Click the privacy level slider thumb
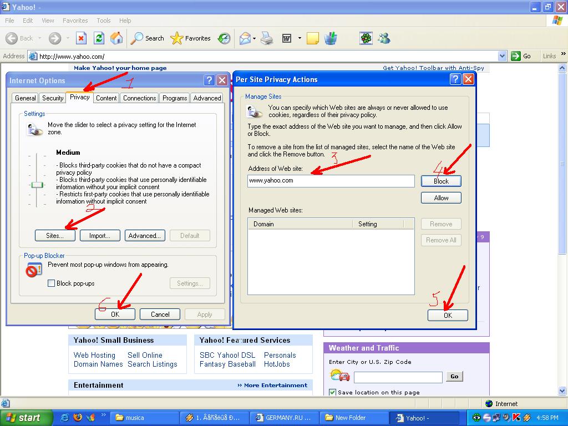Screen dimensions: 568x426 37,185
